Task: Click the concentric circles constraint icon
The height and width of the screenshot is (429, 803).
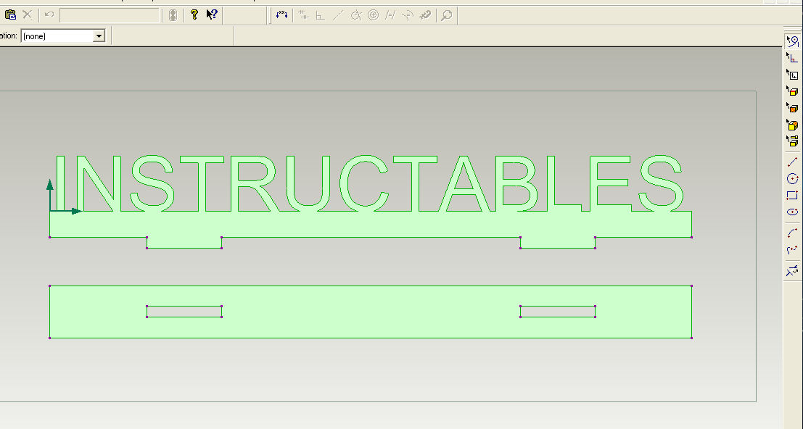Action: point(374,15)
